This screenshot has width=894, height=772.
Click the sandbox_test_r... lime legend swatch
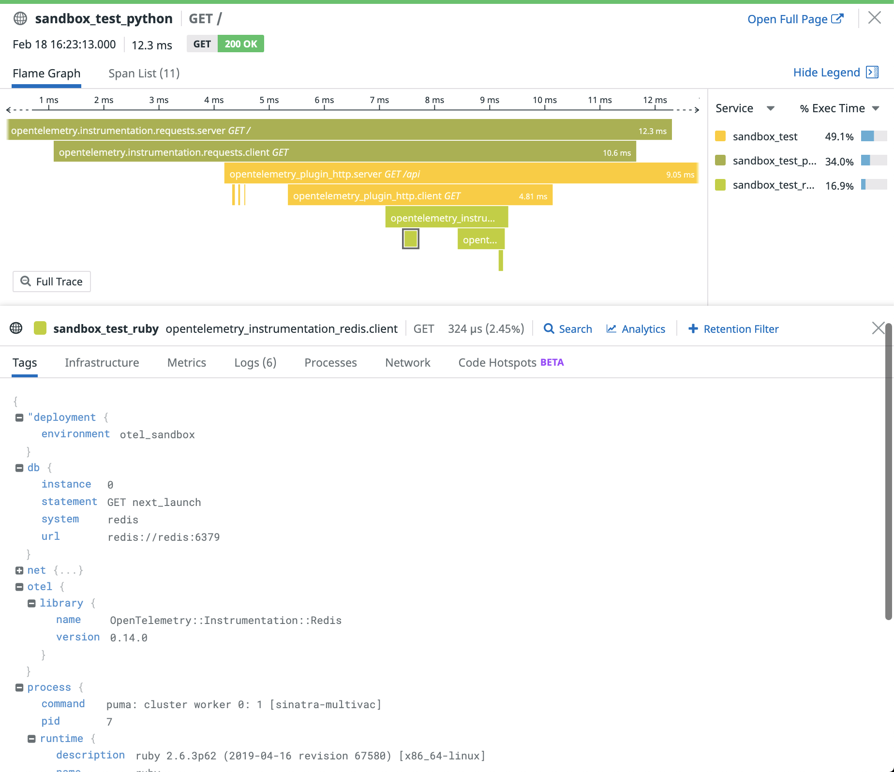tap(720, 185)
